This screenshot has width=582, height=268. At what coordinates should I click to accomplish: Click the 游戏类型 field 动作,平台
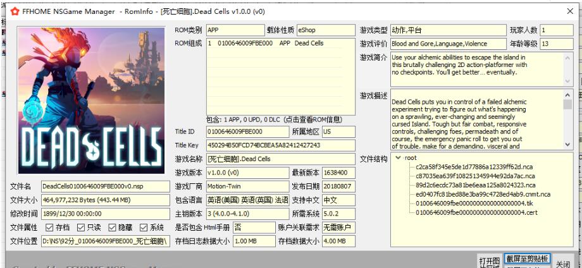449,30
